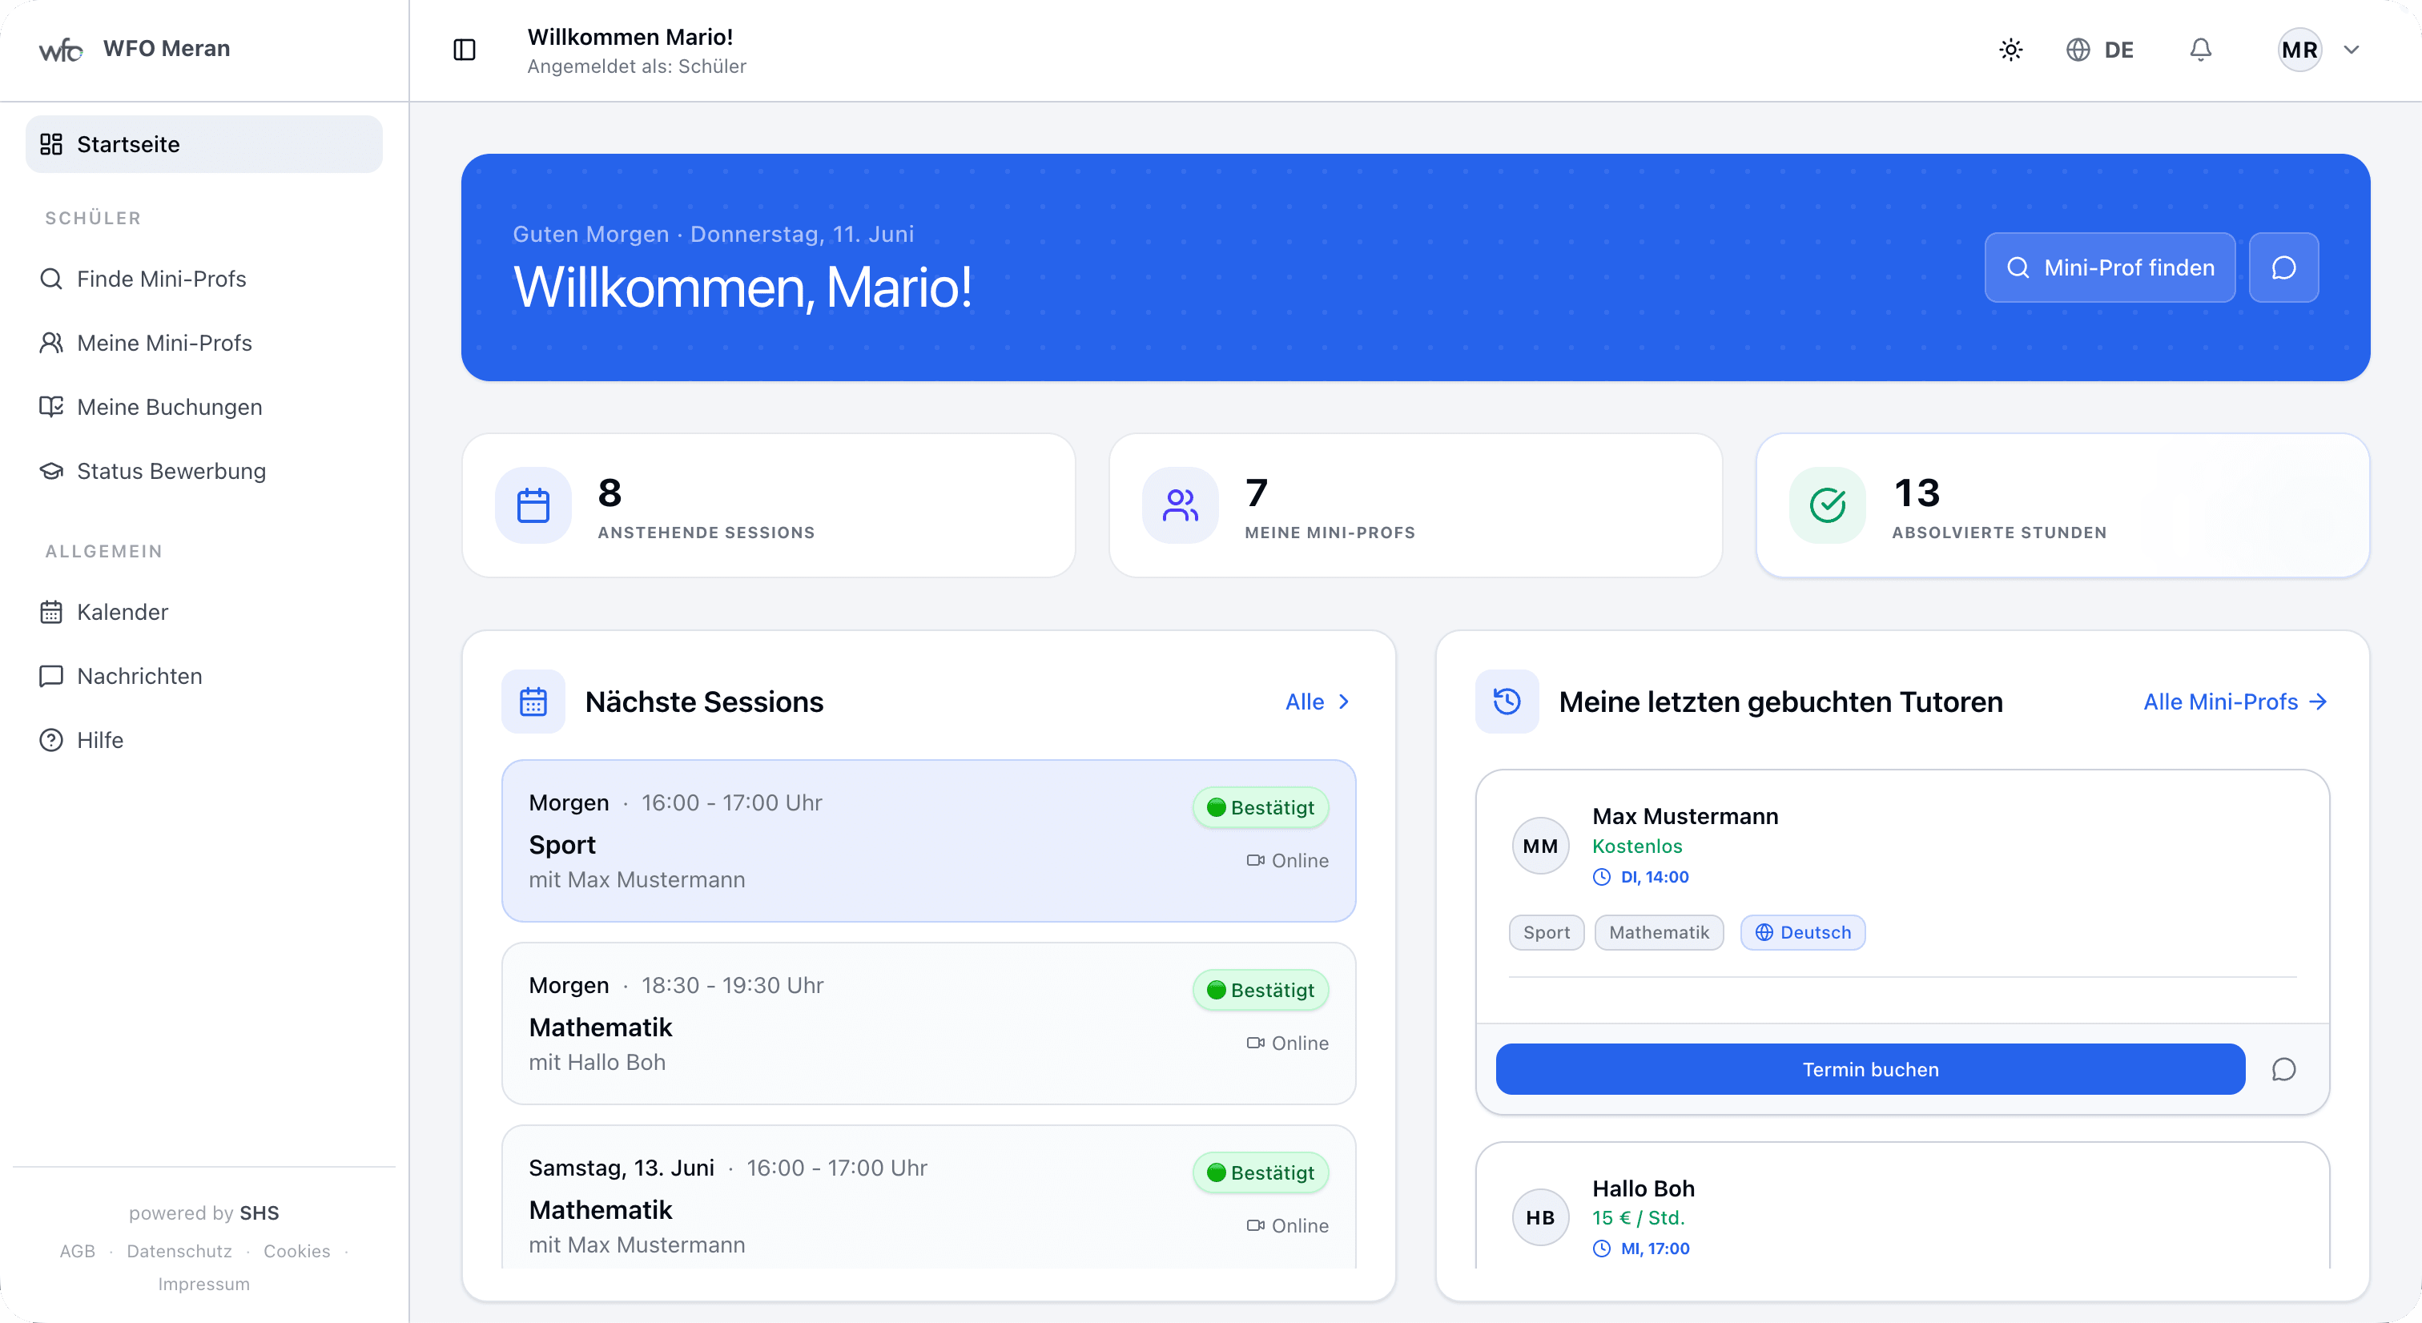Viewport: 2422px width, 1323px height.
Task: Click the Nächste Sessions calendar icon
Action: tap(533, 702)
